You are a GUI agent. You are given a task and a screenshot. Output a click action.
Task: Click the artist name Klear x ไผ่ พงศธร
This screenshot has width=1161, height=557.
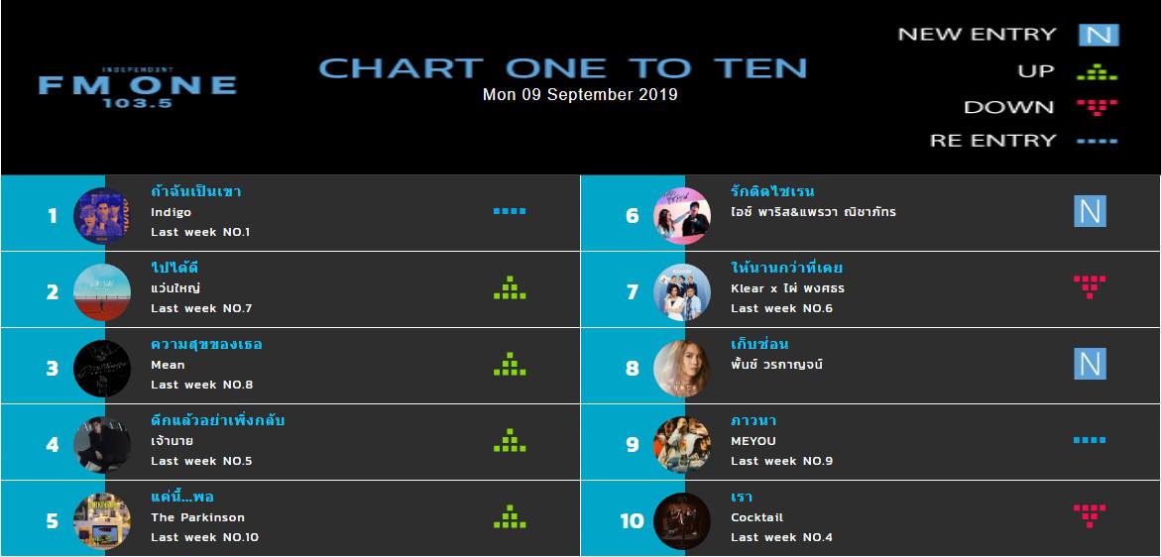(788, 288)
